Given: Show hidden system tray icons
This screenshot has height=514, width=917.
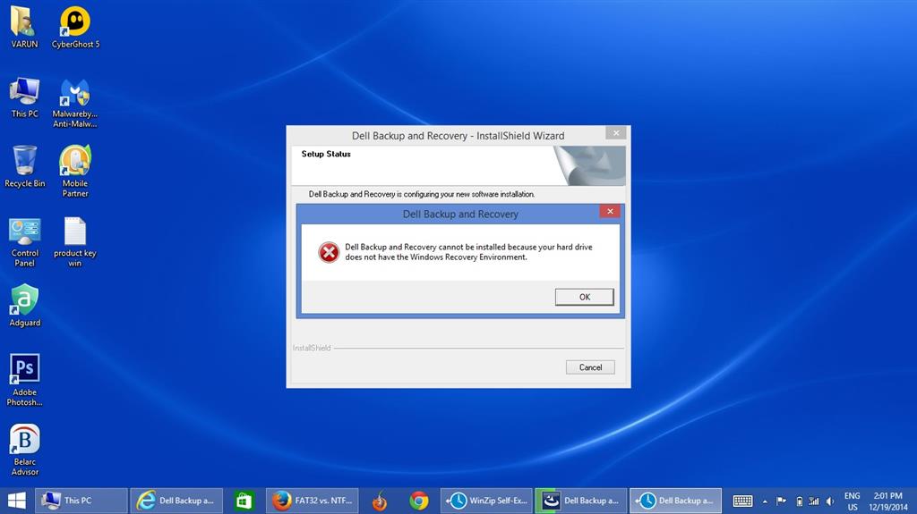Looking at the screenshot, I should (x=765, y=501).
